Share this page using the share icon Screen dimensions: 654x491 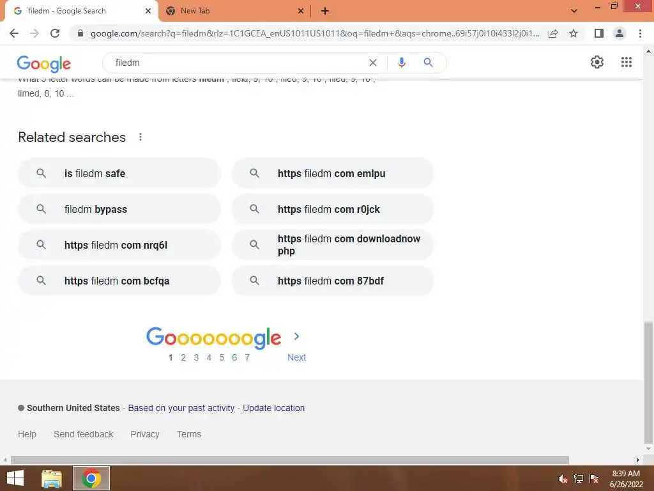click(553, 33)
